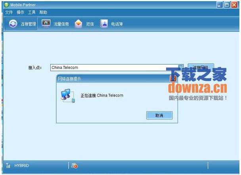
Task: Click the Mobile Partner green logo icon
Action: tap(6, 5)
